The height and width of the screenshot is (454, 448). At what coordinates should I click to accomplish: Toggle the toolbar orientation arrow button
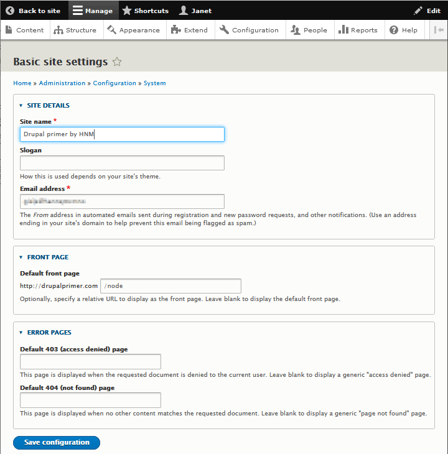click(x=439, y=30)
